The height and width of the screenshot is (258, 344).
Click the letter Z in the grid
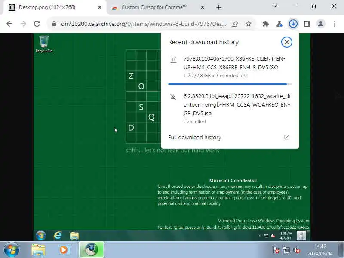[x=131, y=76]
